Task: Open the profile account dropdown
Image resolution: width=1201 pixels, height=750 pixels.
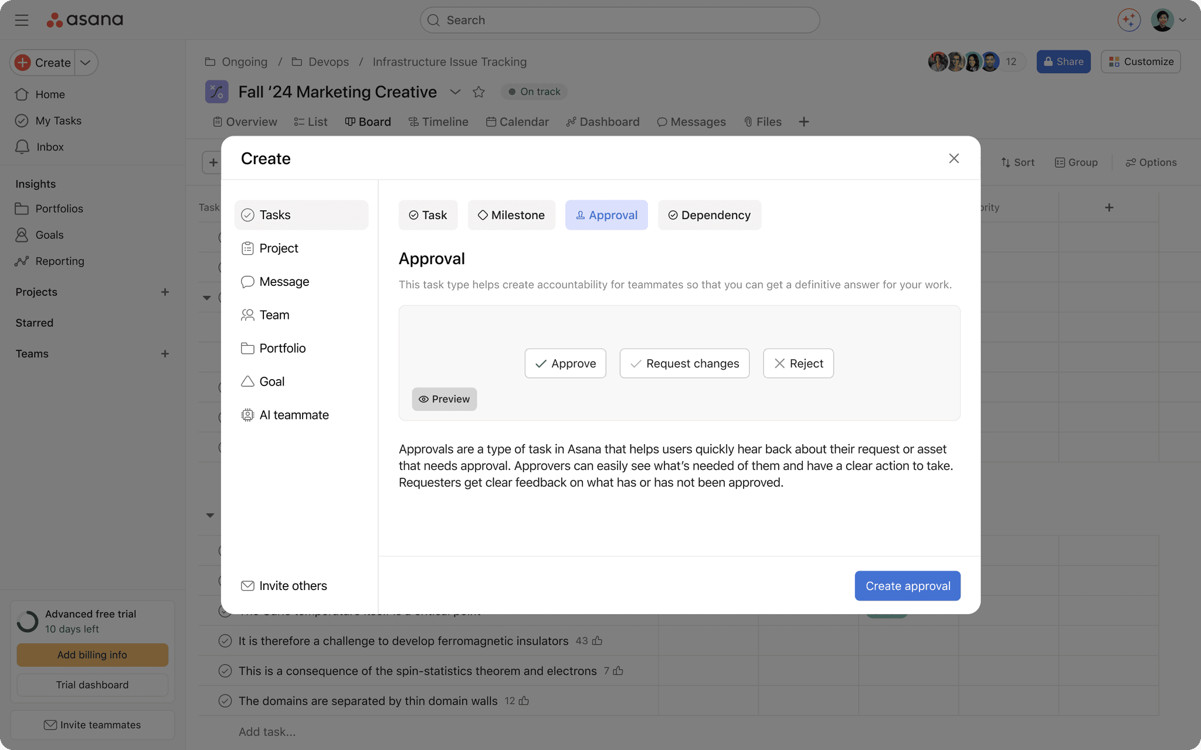Action: tap(1182, 20)
